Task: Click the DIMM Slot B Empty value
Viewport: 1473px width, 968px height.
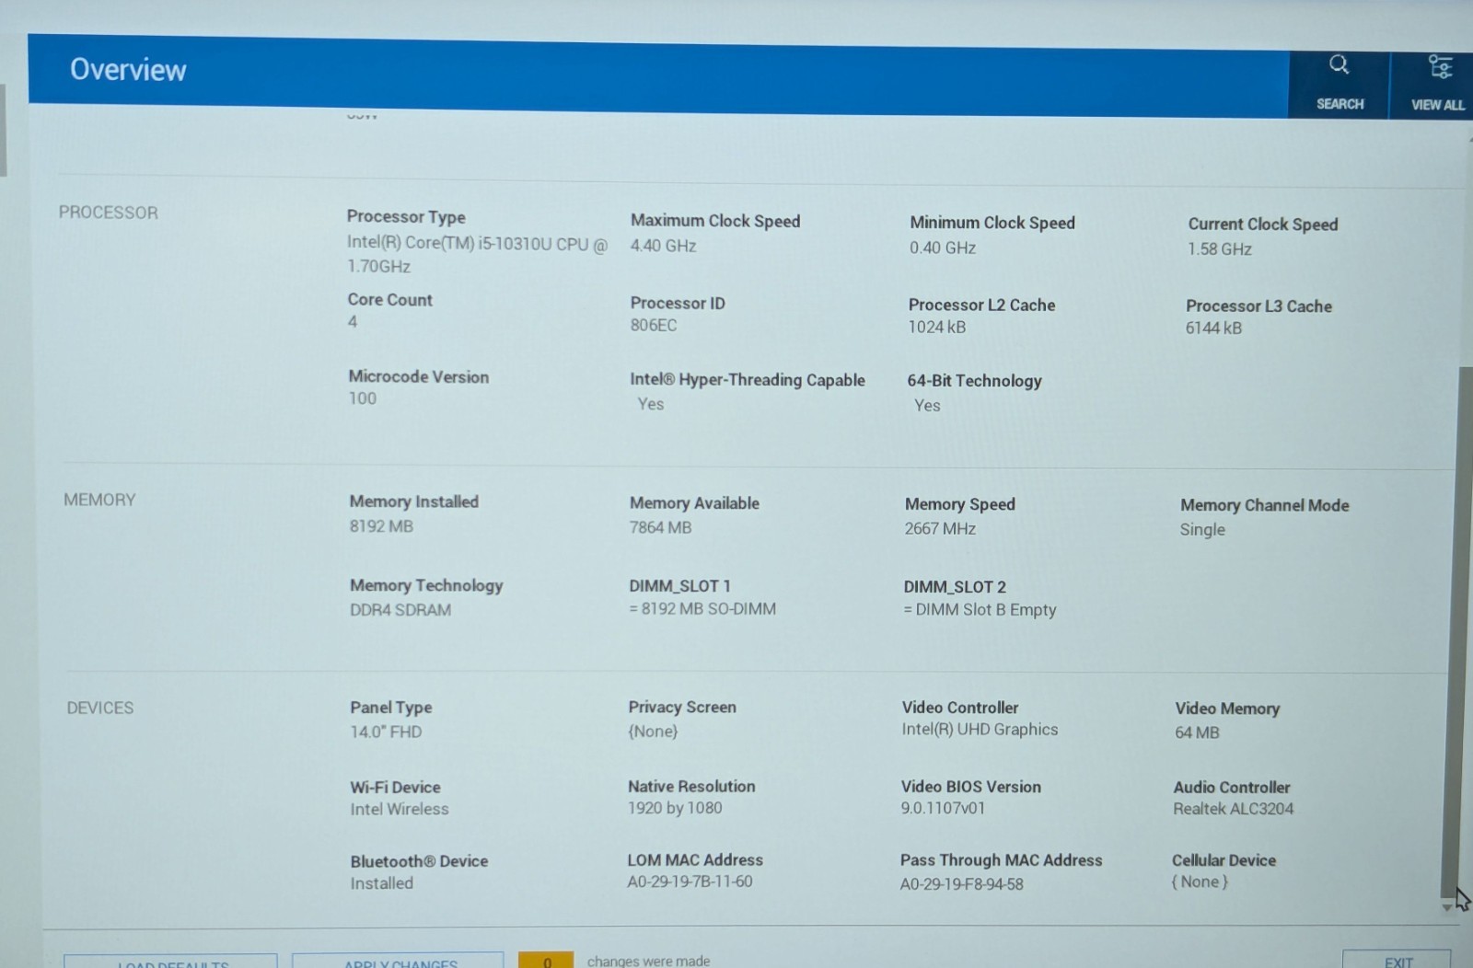Action: click(980, 610)
